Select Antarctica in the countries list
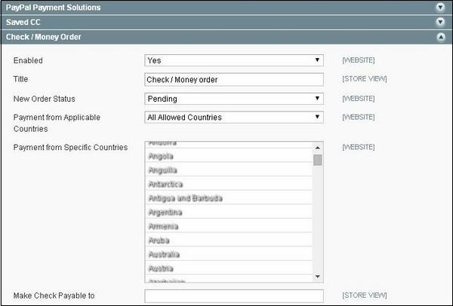This screenshot has width=453, height=306. tap(166, 184)
